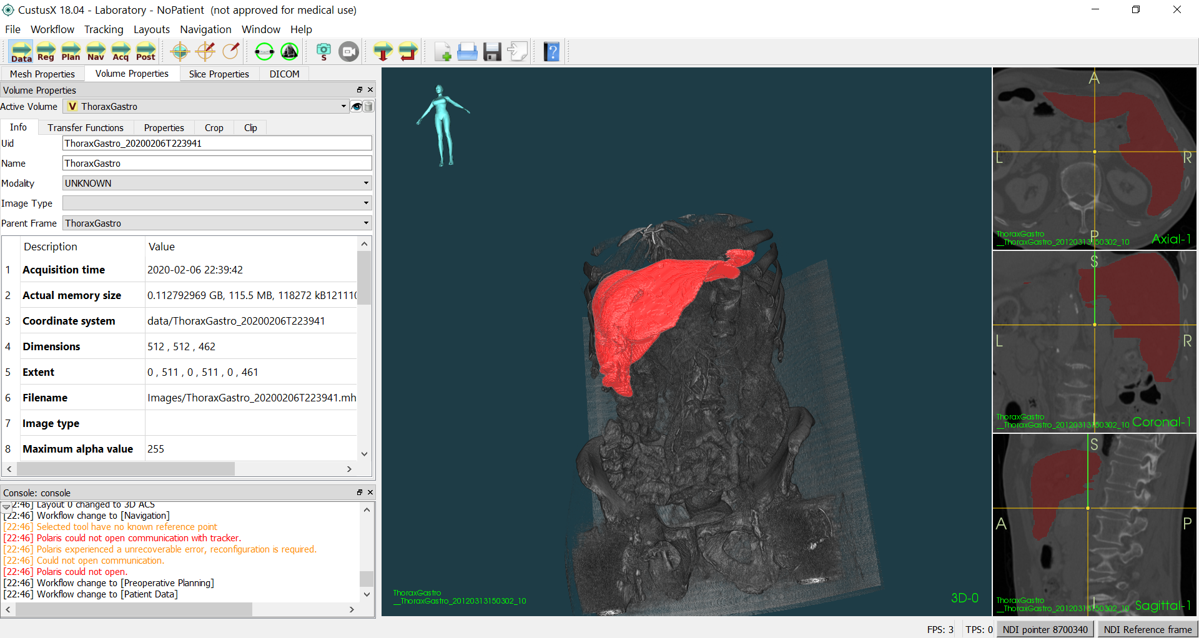Create a new patient with document-plus icon
1199x638 pixels.
coord(443,52)
